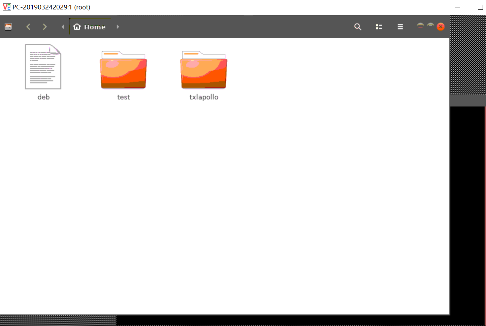
Task: Click the drive icon at toolbar left
Action: pyautogui.click(x=8, y=27)
